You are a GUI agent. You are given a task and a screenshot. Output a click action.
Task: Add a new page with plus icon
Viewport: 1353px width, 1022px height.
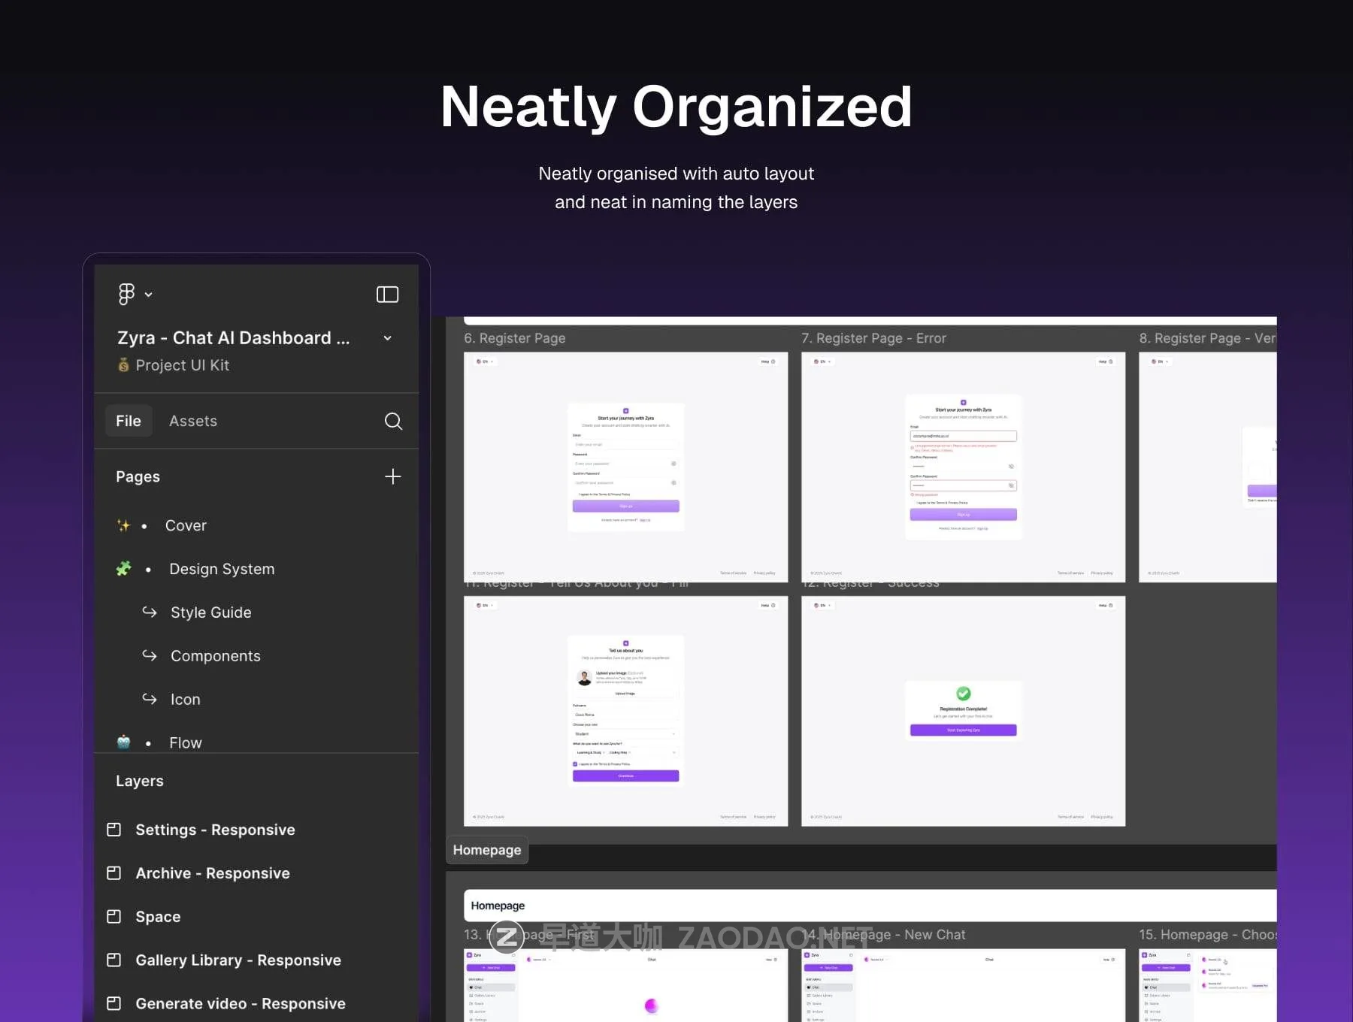pyautogui.click(x=392, y=476)
